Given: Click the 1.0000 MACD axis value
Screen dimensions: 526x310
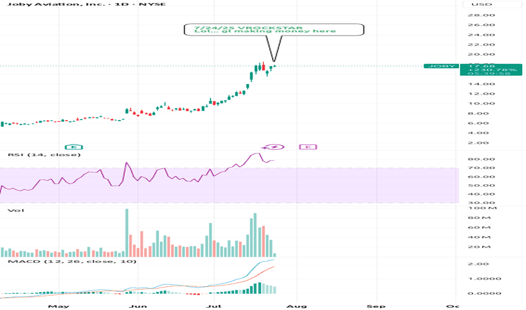Looking at the screenshot, I should [484, 278].
